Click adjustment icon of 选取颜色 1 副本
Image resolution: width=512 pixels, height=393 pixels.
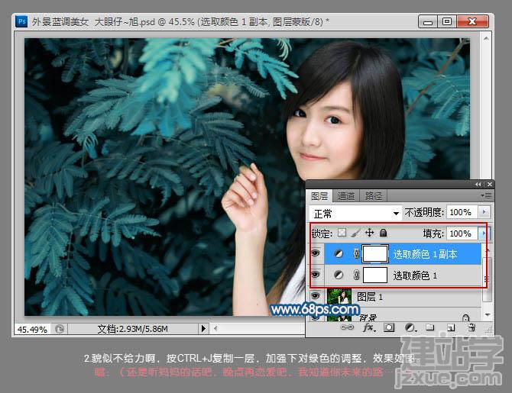[x=339, y=254]
